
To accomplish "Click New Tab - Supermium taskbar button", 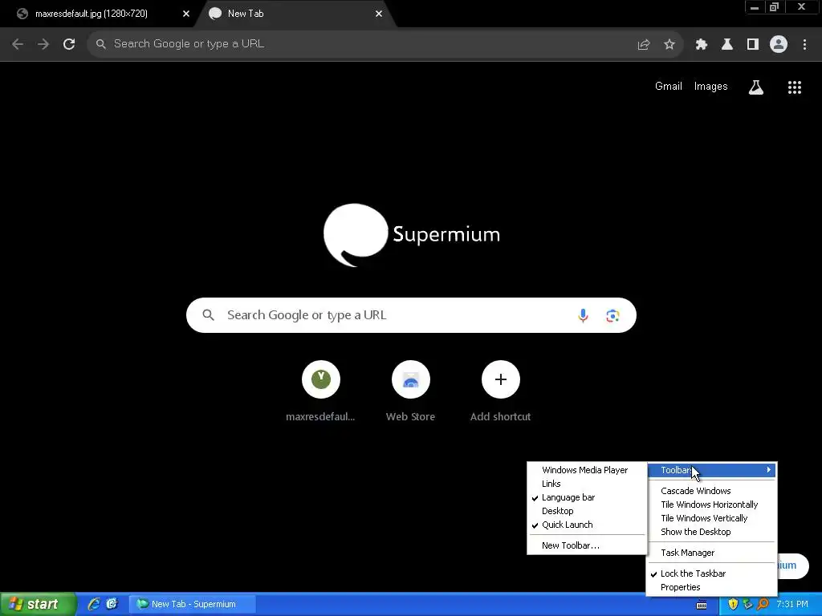I will (193, 604).
